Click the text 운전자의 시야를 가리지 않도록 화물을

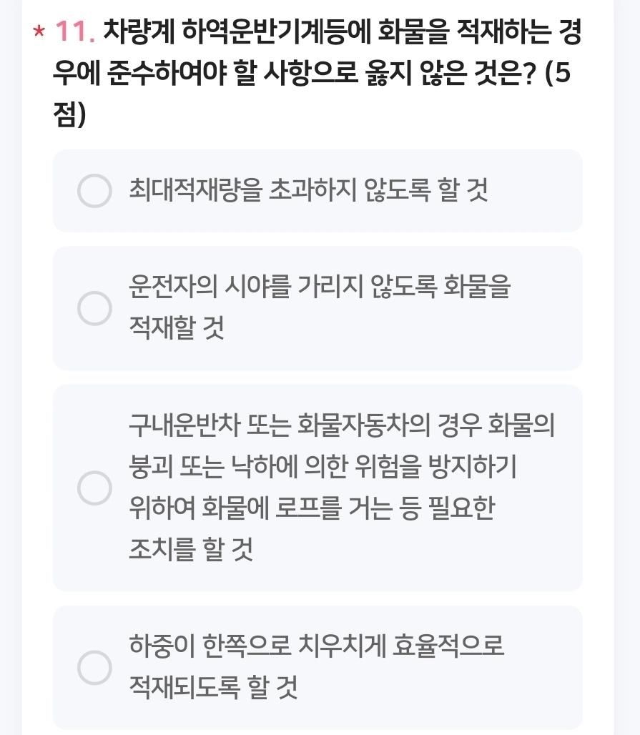click(320, 287)
